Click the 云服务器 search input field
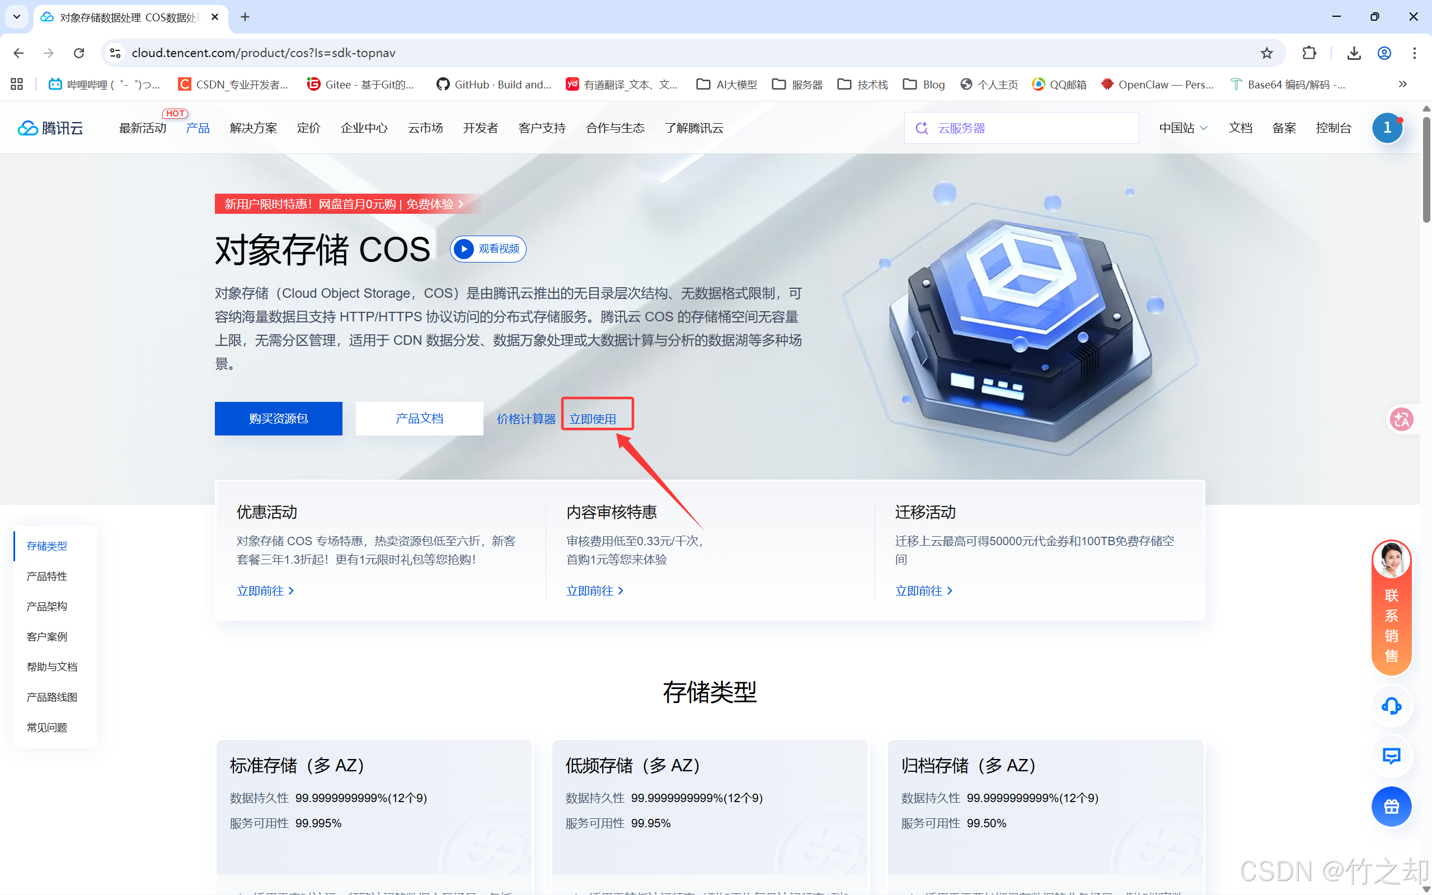The width and height of the screenshot is (1432, 895). (x=1021, y=128)
